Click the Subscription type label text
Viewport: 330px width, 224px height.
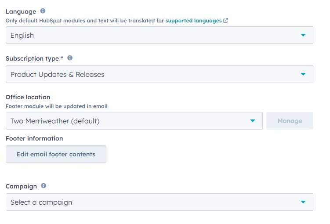pos(32,58)
